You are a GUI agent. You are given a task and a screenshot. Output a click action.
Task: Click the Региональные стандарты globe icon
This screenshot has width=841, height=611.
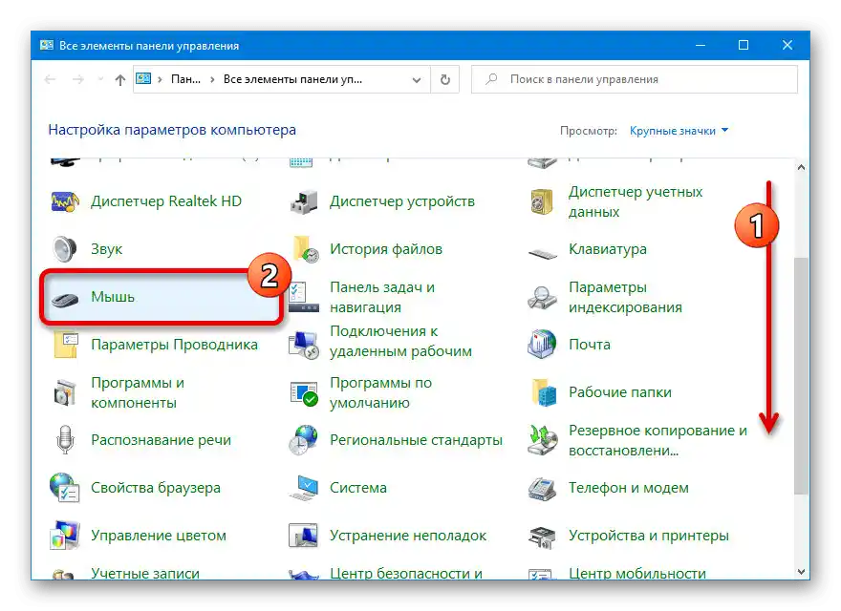tap(304, 440)
